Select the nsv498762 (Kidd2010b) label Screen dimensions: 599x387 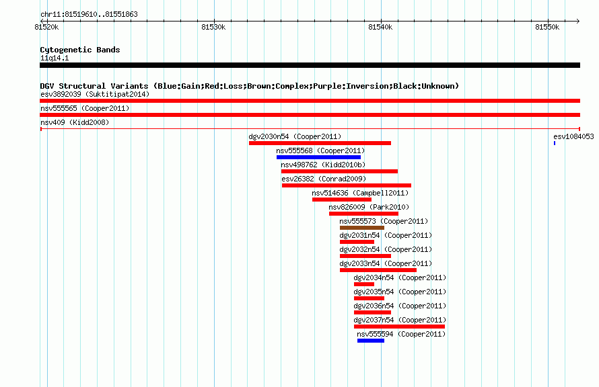[x=323, y=165]
